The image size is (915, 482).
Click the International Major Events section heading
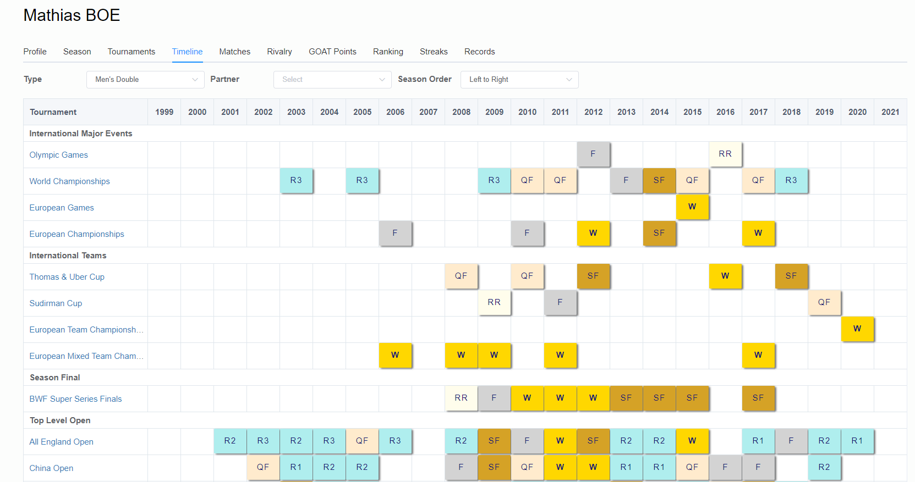pyautogui.click(x=81, y=134)
